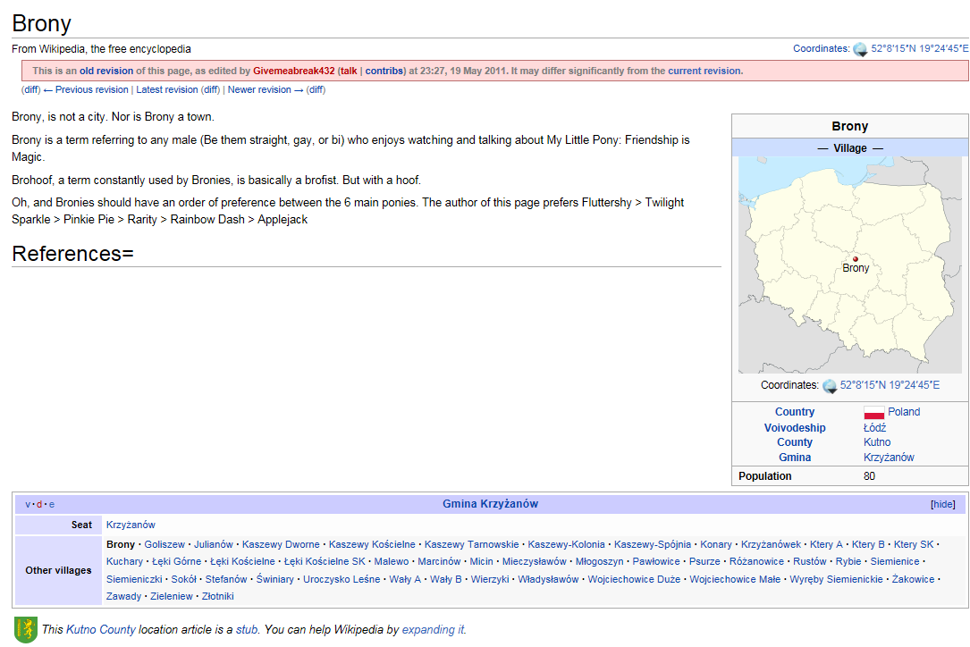Hide the Gmina Krzyżanów navbox
The width and height of the screenshot is (970, 647).
943,504
